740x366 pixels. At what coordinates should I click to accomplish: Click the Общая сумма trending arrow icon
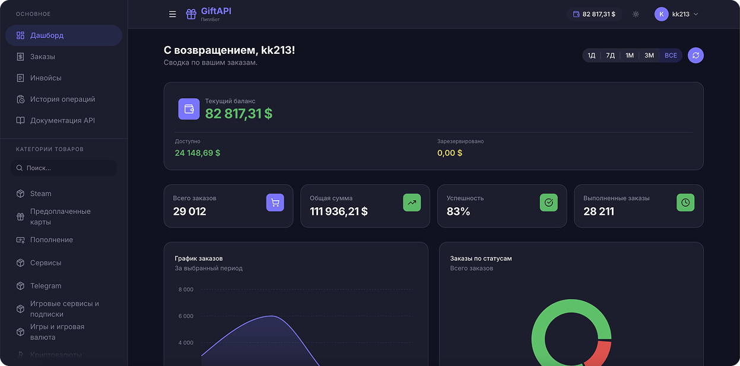pyautogui.click(x=412, y=203)
